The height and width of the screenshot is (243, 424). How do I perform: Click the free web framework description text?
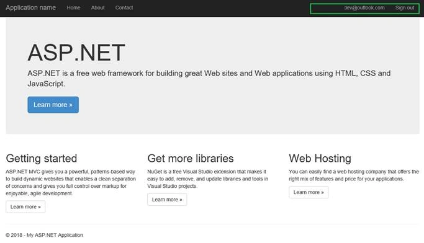pos(209,78)
